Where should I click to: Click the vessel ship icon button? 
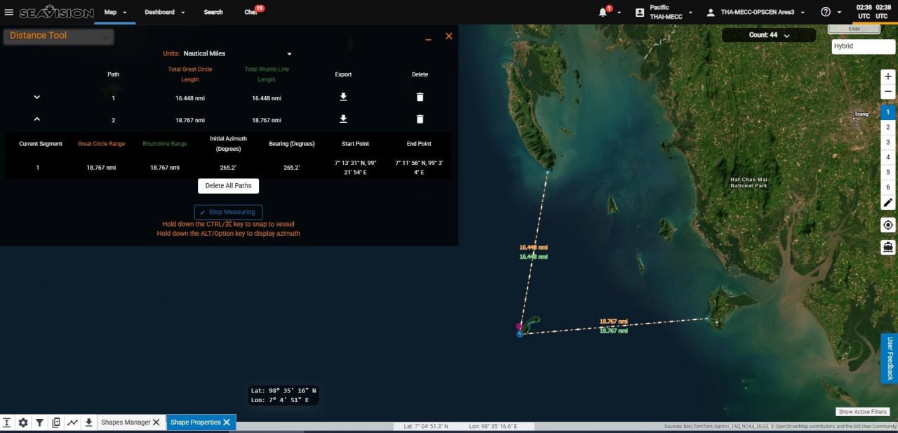(887, 247)
